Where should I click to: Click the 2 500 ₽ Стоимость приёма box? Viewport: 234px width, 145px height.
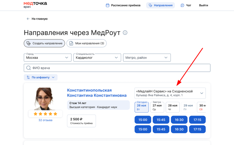81,121
